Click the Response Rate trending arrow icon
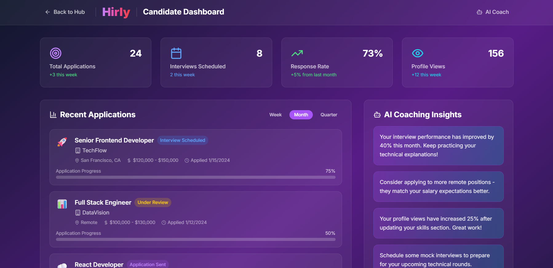This screenshot has width=553, height=268. click(x=297, y=53)
